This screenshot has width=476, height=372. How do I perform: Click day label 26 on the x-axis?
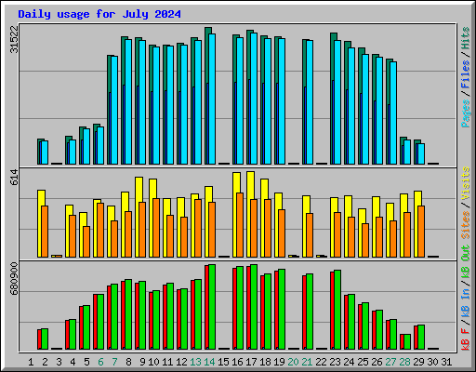[x=377, y=362]
